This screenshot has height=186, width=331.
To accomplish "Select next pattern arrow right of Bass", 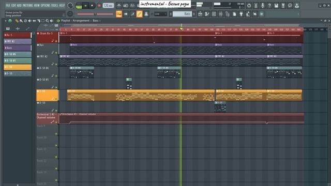I will point(194,14).
